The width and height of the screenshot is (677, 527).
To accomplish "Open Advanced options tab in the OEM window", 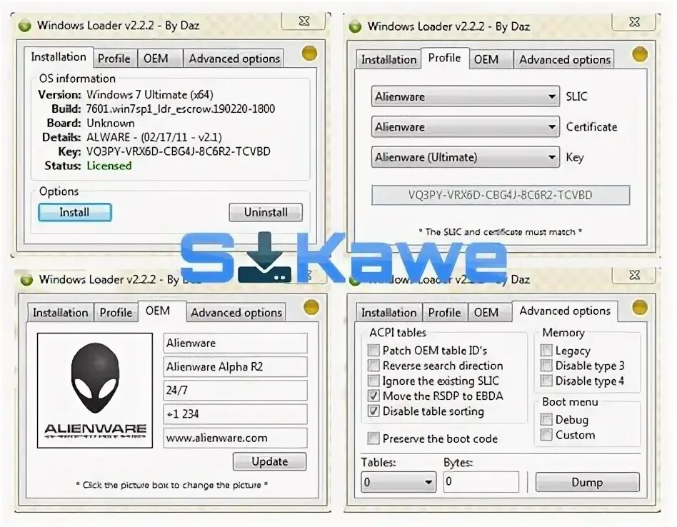I will [236, 313].
